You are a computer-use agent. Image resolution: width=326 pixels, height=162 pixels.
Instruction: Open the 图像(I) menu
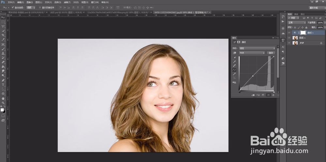[x=30, y=2]
